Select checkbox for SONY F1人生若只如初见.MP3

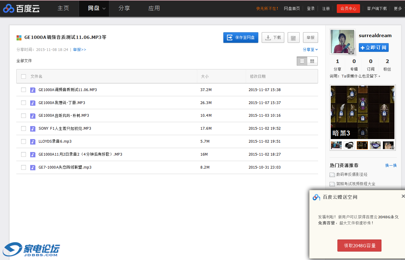click(x=24, y=128)
